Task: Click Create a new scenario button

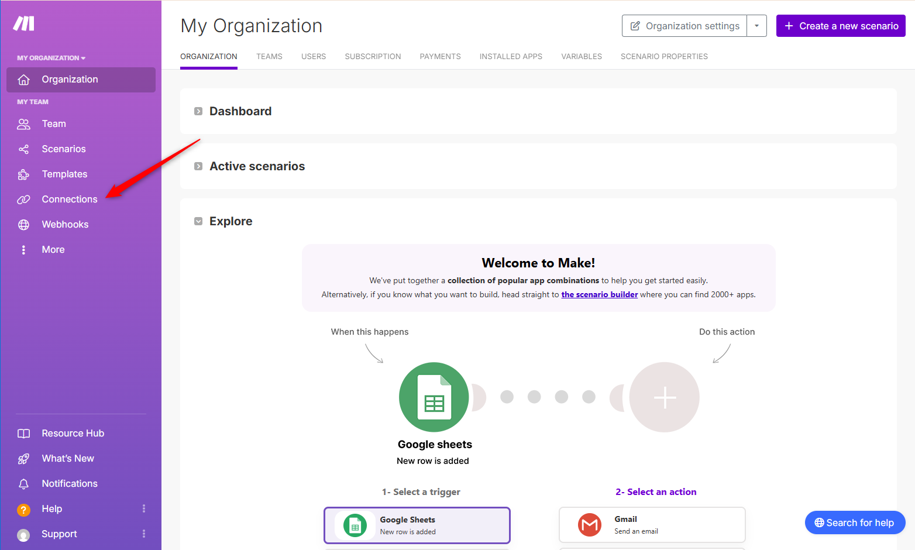Action: coord(841,26)
